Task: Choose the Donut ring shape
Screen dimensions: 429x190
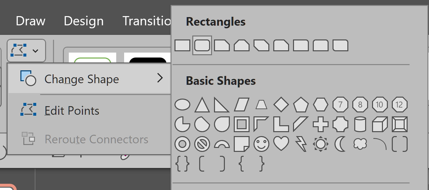Action: pos(182,144)
